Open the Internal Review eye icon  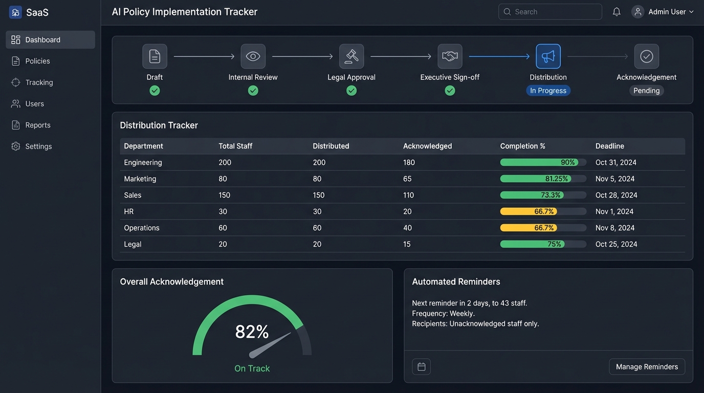click(x=253, y=56)
